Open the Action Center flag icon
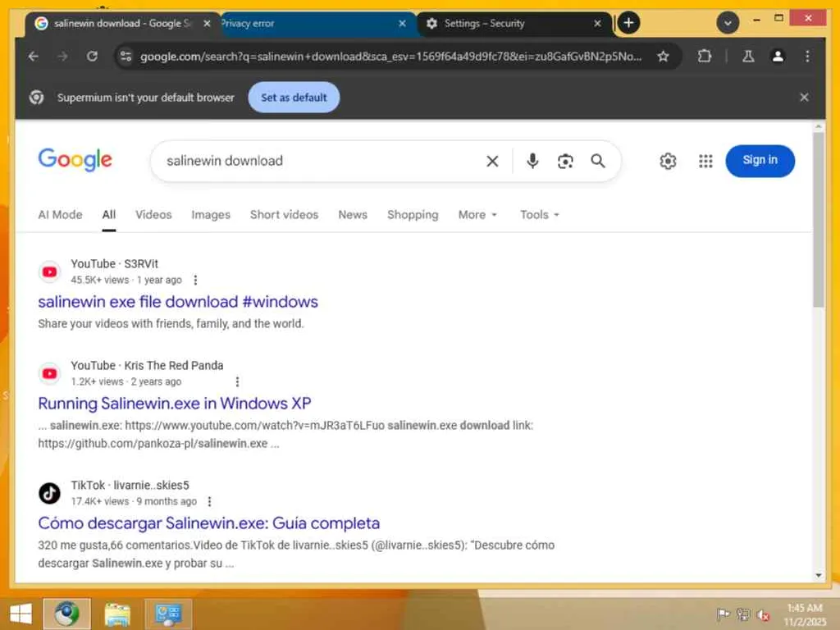This screenshot has width=840, height=630. point(723,614)
